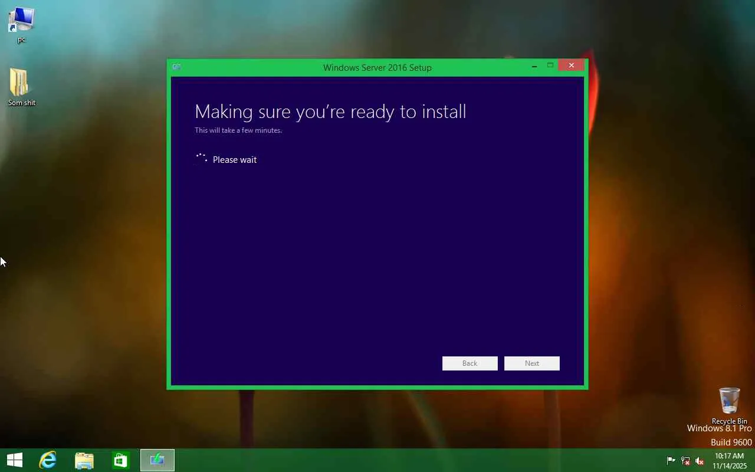Maximize the Windows Server 2016 Setup window
Screen dimensions: 755x472
coord(550,65)
